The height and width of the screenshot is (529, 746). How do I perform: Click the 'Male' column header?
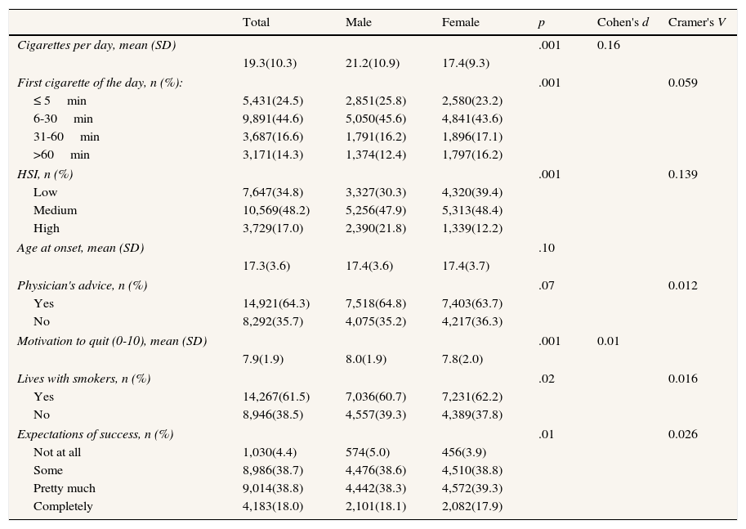pyautogui.click(x=358, y=22)
